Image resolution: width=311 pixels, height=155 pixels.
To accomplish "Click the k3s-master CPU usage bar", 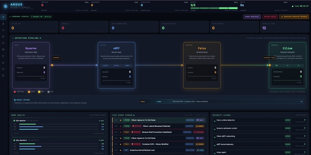I will pos(59,124).
